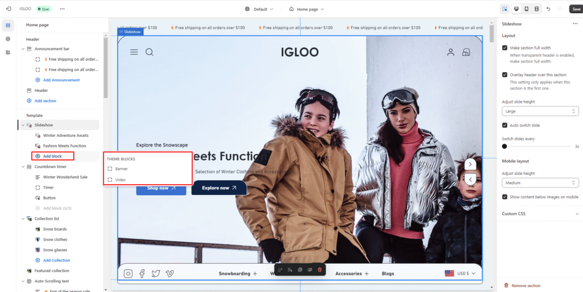
Task: Click the undo arrow icon
Action: coord(548,9)
